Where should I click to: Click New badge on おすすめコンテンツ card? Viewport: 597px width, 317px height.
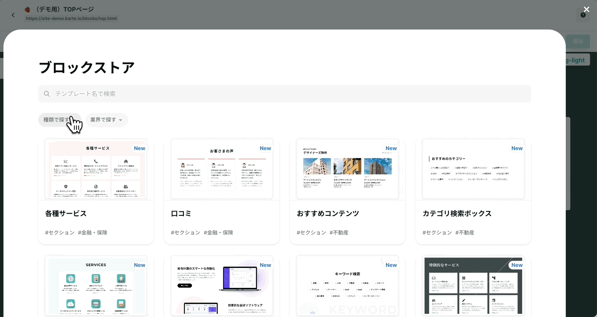pyautogui.click(x=391, y=148)
